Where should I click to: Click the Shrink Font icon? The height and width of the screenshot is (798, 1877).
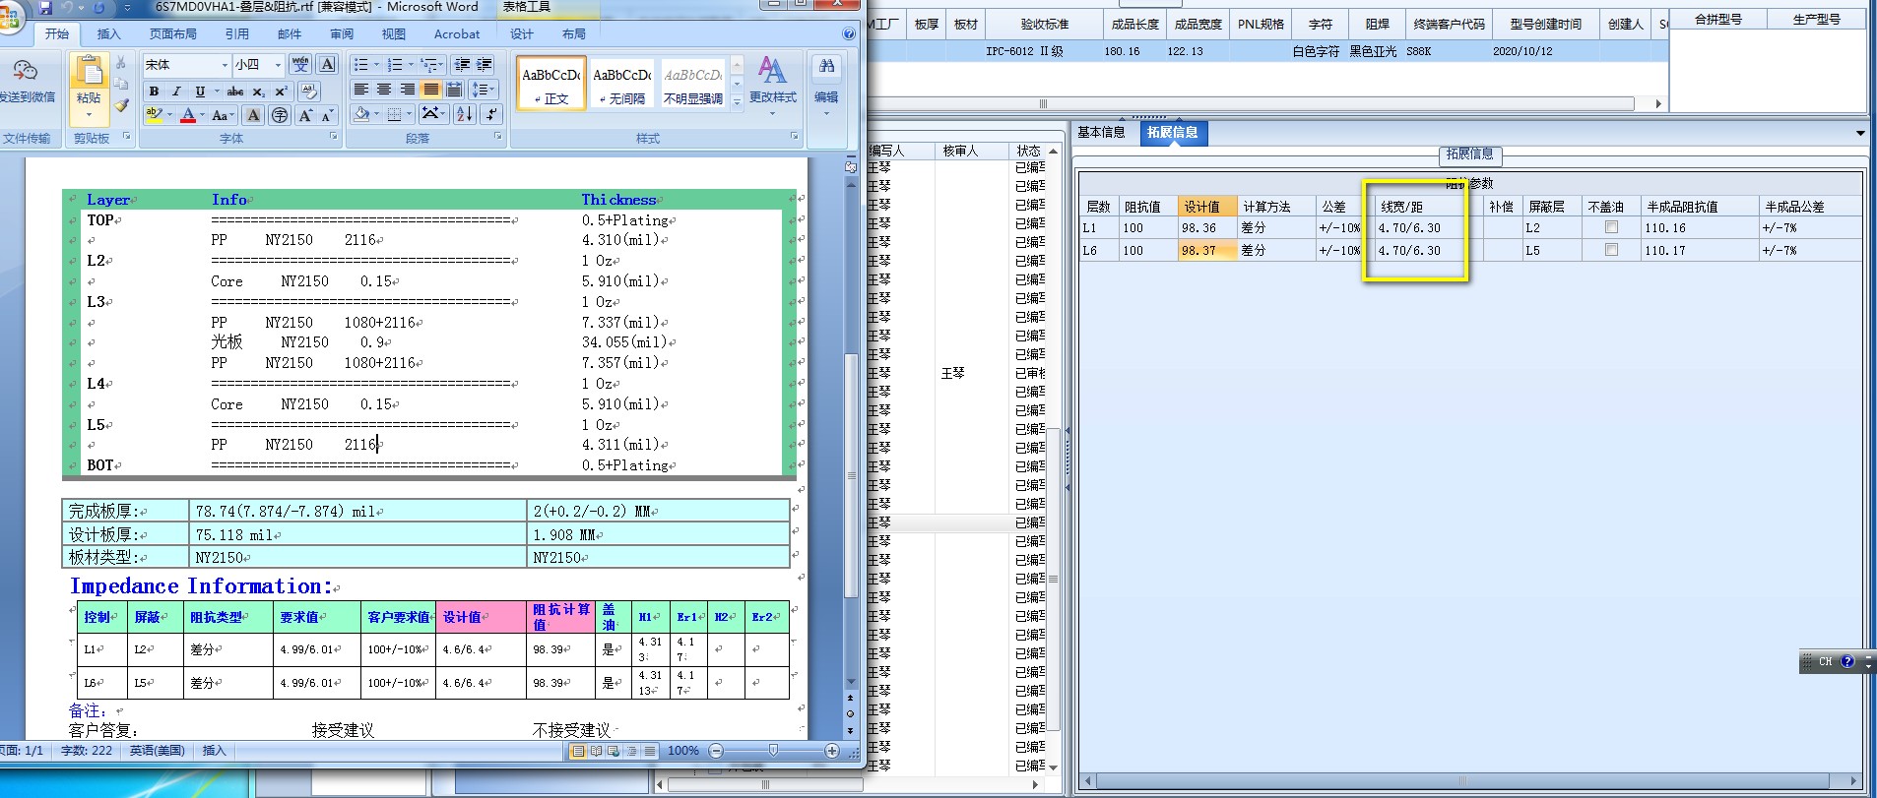coord(328,115)
